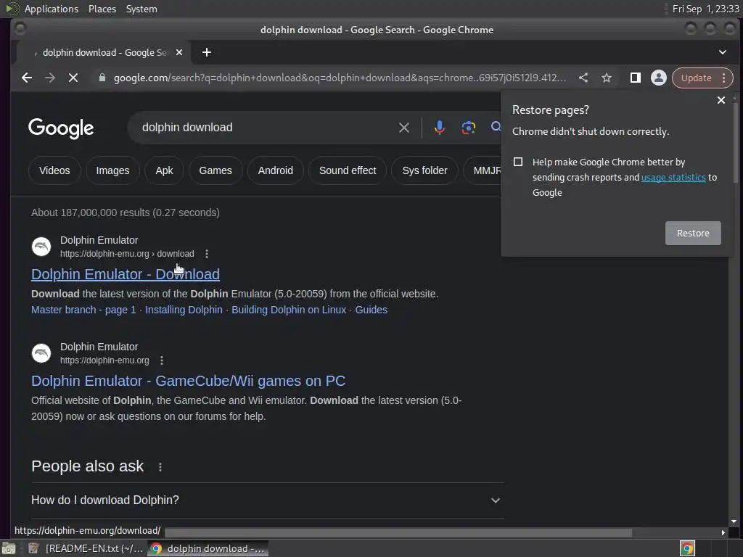Open options for second Dolphin Emulator result
Screen dimensions: 743x557
(x=162, y=360)
